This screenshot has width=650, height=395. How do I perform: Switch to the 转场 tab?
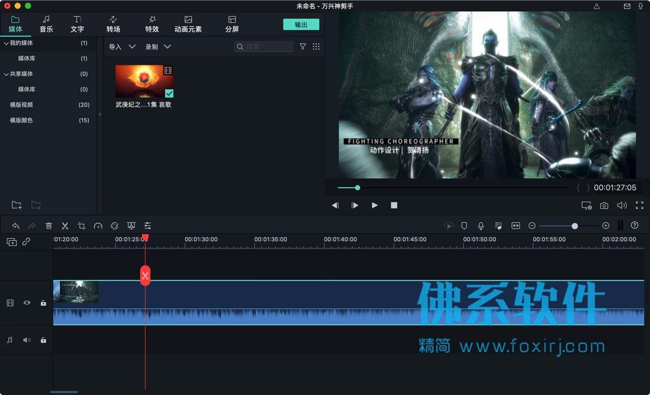pyautogui.click(x=113, y=24)
